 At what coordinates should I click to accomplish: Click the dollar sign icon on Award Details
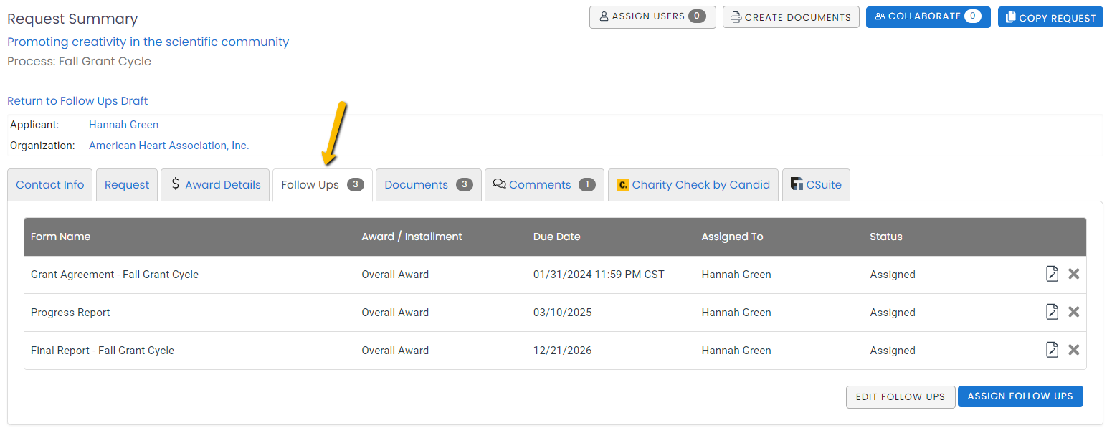(175, 184)
